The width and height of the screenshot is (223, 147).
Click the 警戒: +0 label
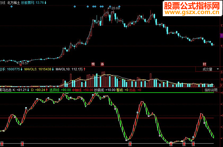pyautogui.click(x=122, y=90)
